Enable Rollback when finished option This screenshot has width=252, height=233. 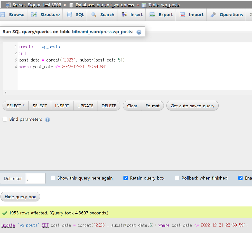coord(177,178)
